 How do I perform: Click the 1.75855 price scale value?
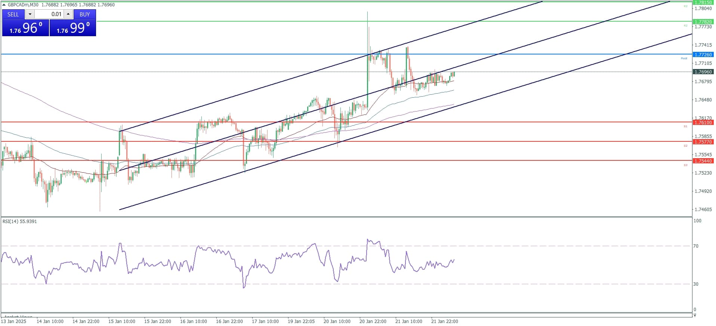pyautogui.click(x=703, y=136)
